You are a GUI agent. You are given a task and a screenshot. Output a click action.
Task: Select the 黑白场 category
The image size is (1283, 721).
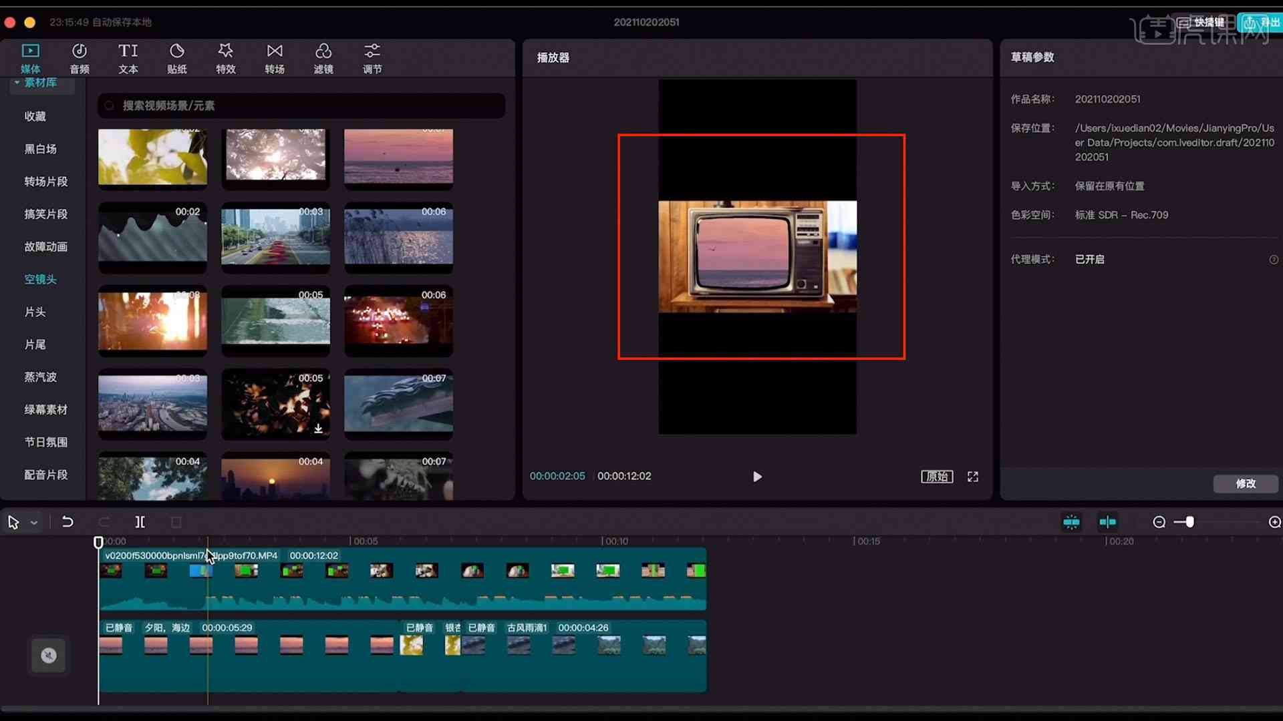pyautogui.click(x=41, y=149)
